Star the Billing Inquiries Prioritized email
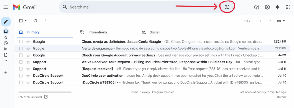The width and height of the screenshot is (294, 108). click(x=28, y=62)
